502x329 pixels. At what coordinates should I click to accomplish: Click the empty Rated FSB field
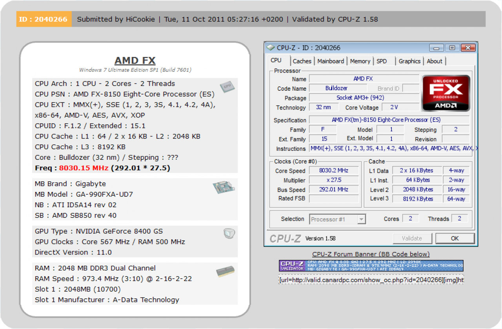click(x=334, y=199)
